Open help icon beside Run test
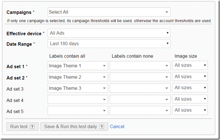The image size is (220, 140). 32,127
